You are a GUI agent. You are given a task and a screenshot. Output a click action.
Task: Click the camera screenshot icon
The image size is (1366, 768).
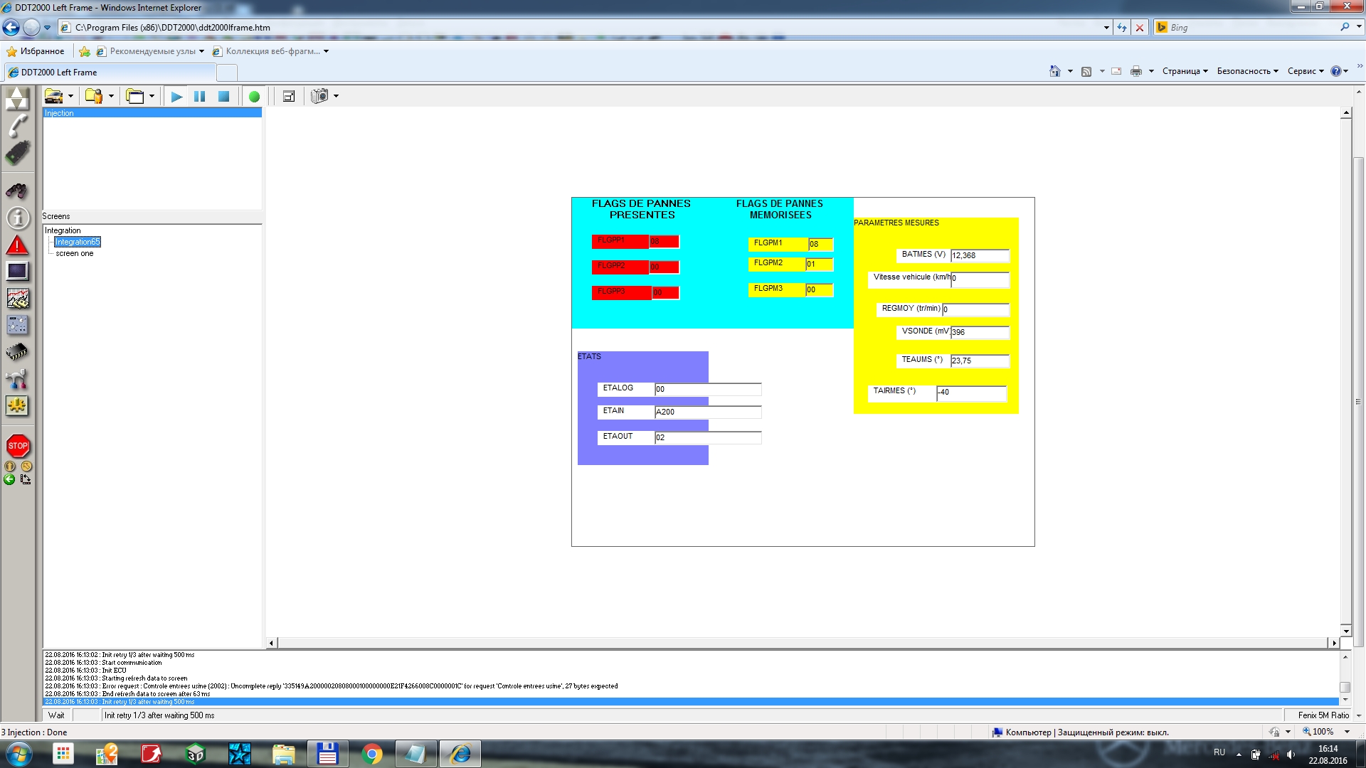(x=319, y=96)
